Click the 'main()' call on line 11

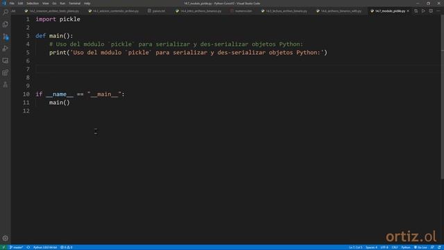point(60,103)
